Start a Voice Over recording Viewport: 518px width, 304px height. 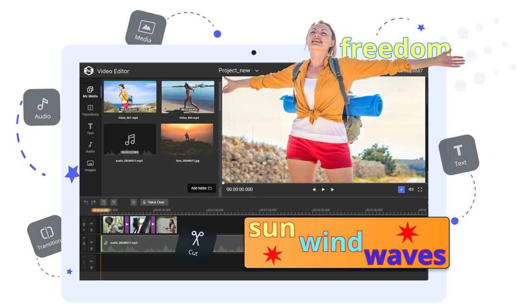154,202
